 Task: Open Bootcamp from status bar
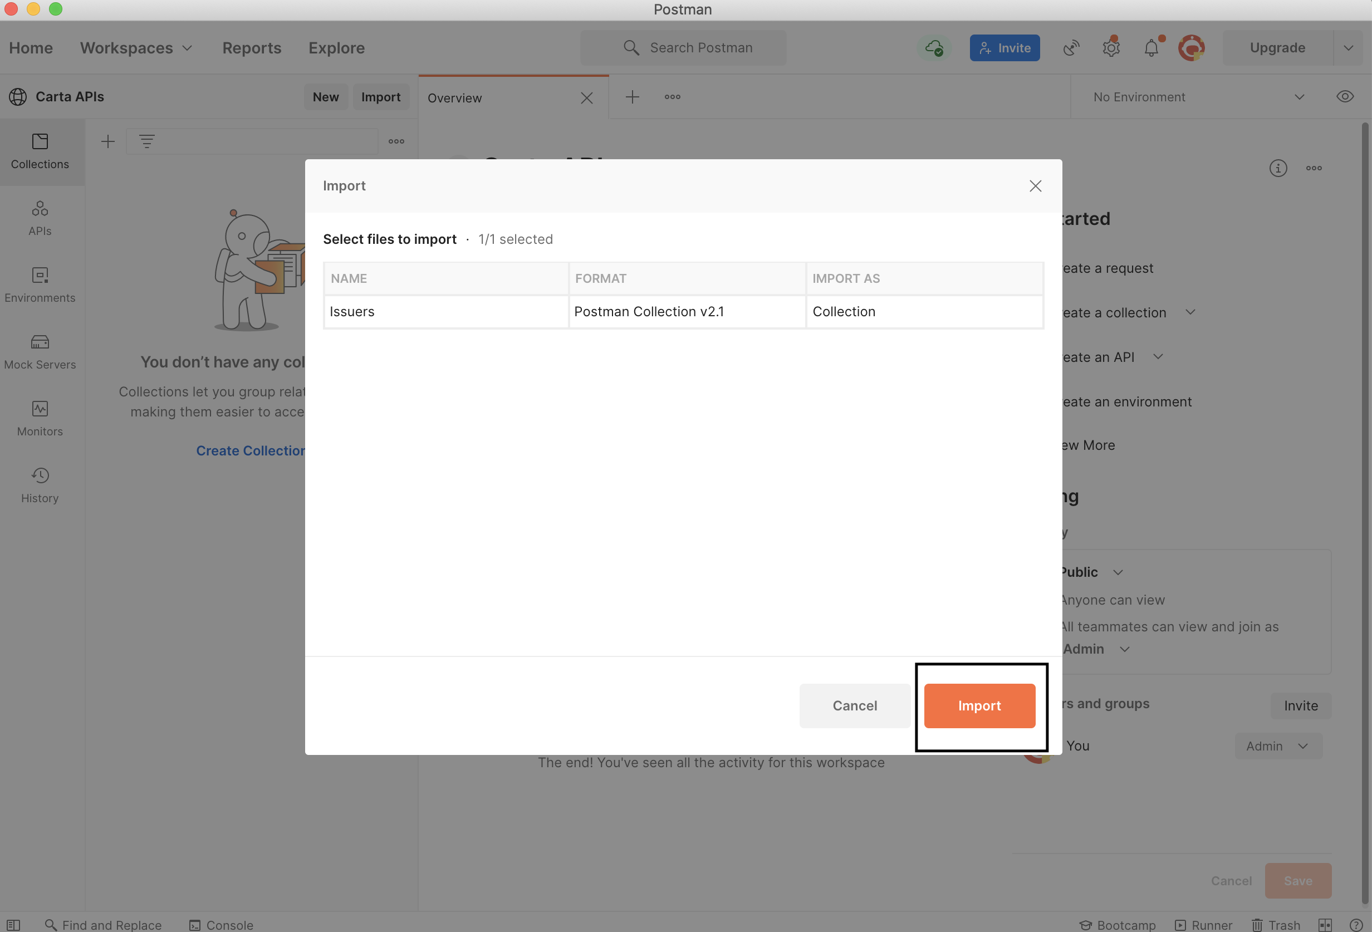[1117, 924]
